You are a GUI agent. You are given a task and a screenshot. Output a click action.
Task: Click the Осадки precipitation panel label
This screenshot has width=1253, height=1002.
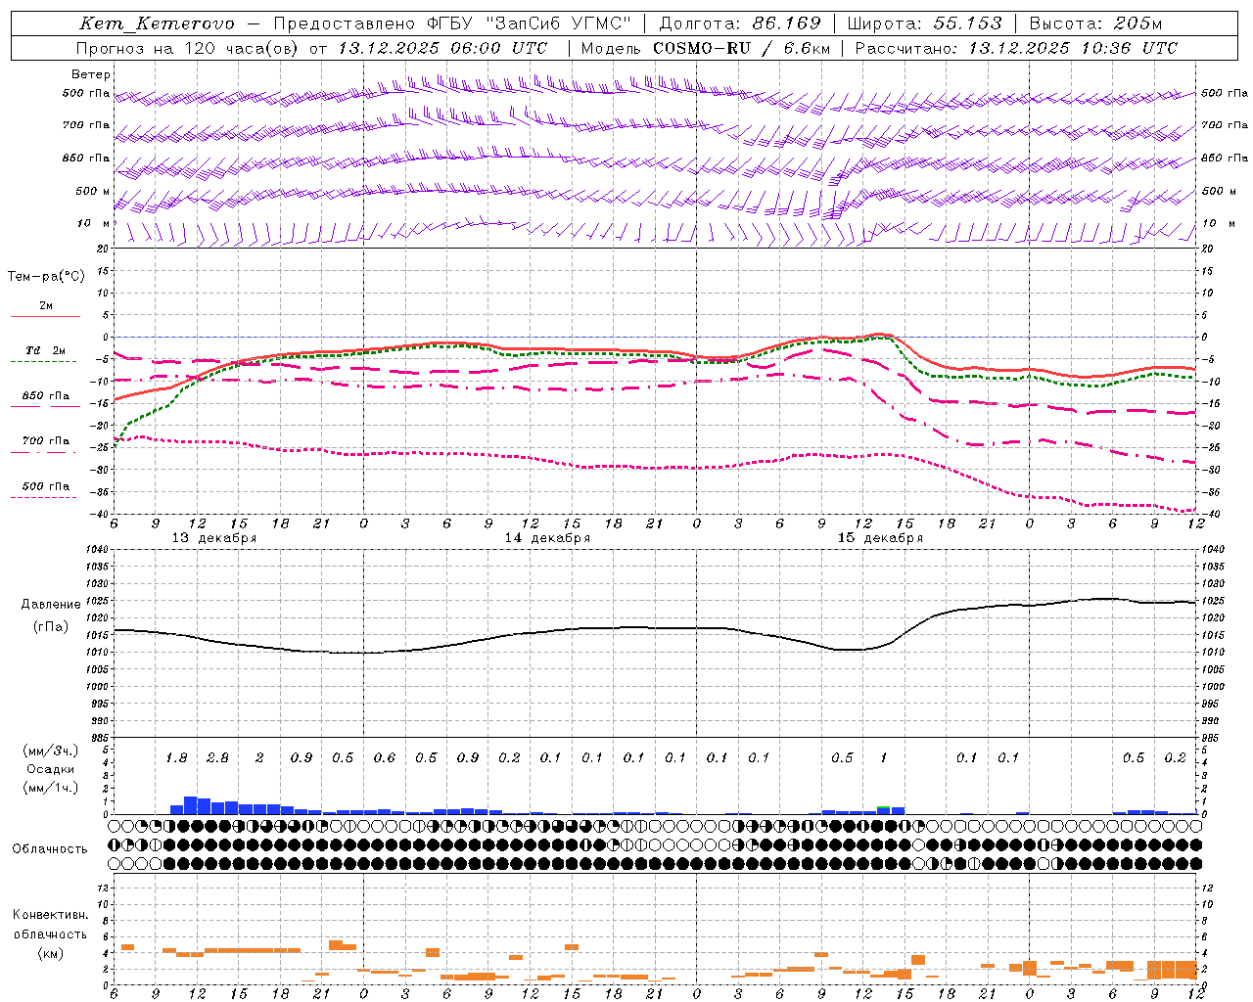click(x=50, y=769)
